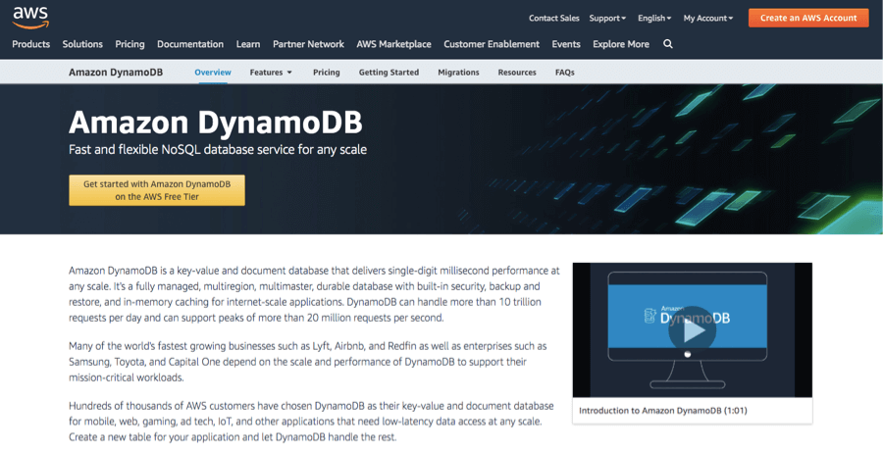883x452 pixels.
Task: Click Introduction to Amazon DynamoDB (1:01) caption
Action: [x=663, y=411]
